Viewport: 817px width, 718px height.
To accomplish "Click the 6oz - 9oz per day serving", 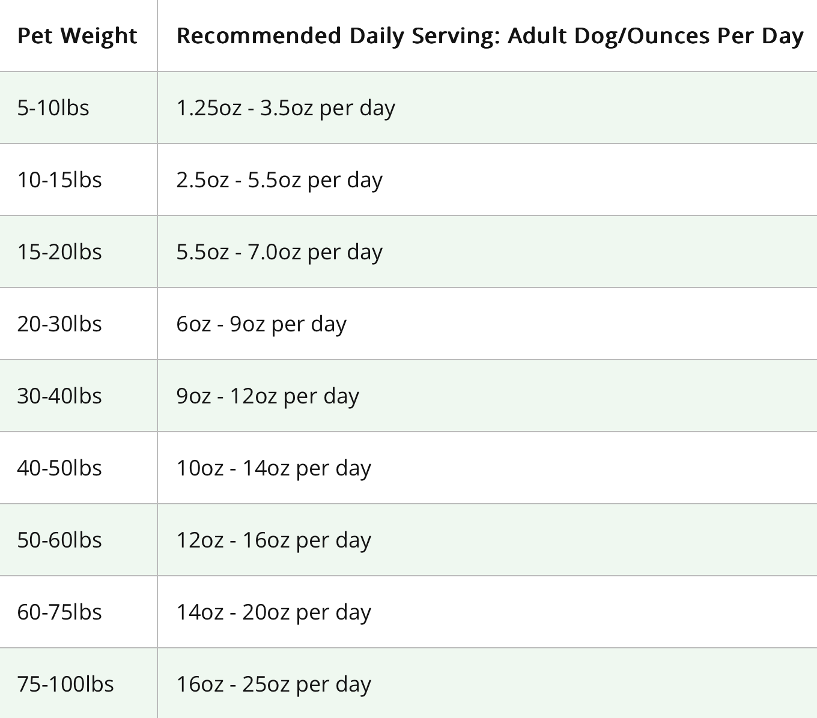I will [x=261, y=324].
